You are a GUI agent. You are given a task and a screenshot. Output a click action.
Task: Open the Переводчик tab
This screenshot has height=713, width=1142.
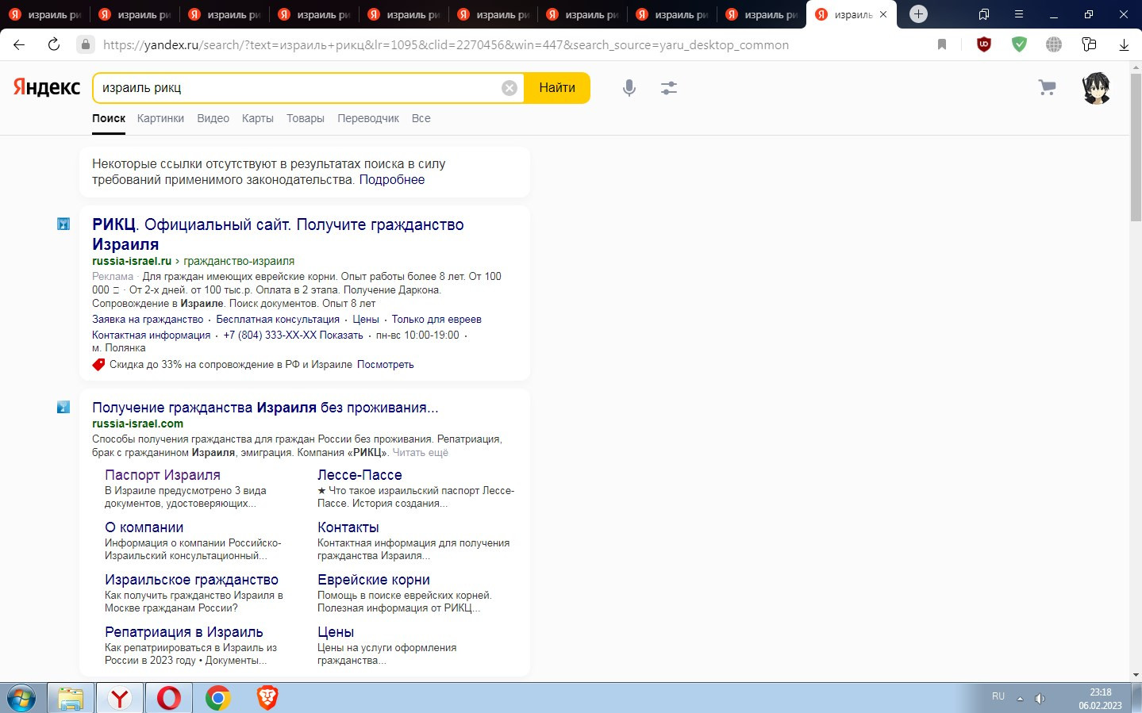[368, 118]
